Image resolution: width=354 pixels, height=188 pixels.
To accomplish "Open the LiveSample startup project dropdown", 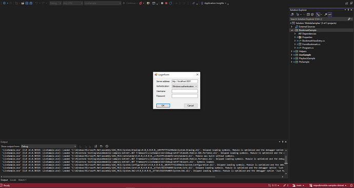I will (103, 3).
